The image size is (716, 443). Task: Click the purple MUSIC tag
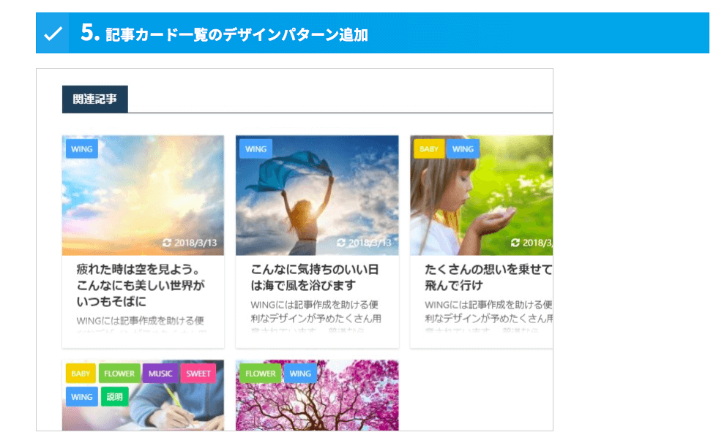(160, 374)
